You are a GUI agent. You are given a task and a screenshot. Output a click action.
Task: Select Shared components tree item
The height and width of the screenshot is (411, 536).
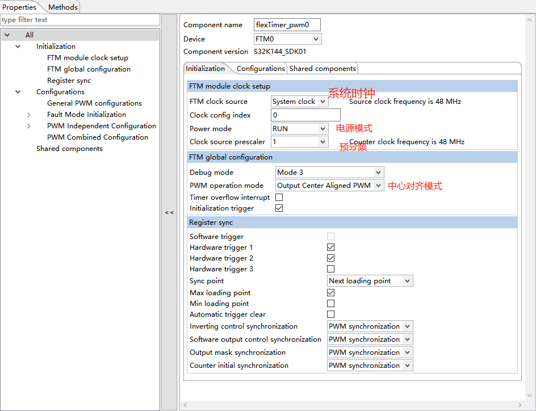point(69,148)
